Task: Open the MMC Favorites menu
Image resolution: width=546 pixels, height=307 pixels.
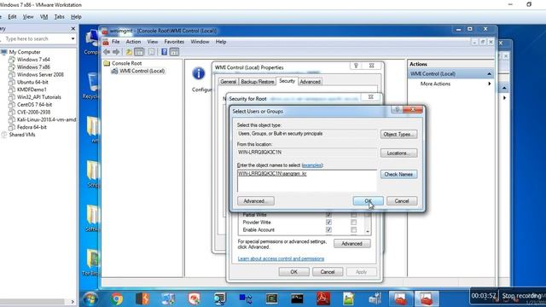Action: click(174, 42)
